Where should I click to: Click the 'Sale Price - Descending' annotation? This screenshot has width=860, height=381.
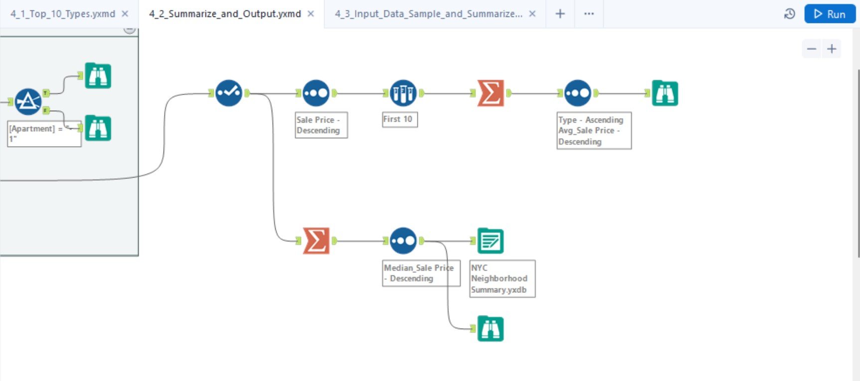pyautogui.click(x=321, y=125)
